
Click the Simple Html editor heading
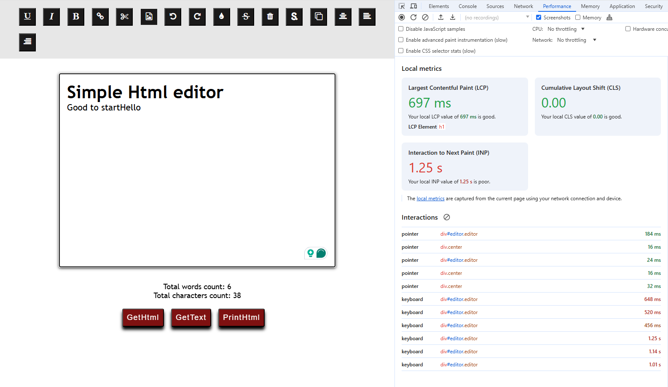pos(145,92)
